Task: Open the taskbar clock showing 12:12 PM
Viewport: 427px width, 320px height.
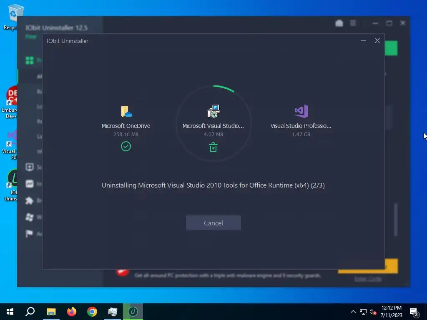Action: pyautogui.click(x=392, y=312)
